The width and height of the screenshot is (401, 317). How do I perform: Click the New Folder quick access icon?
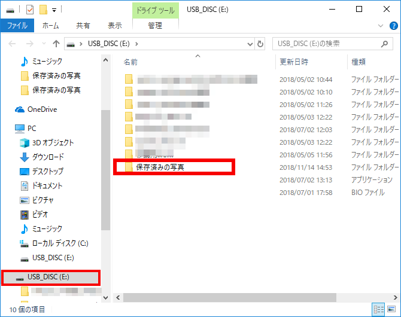coord(43,10)
